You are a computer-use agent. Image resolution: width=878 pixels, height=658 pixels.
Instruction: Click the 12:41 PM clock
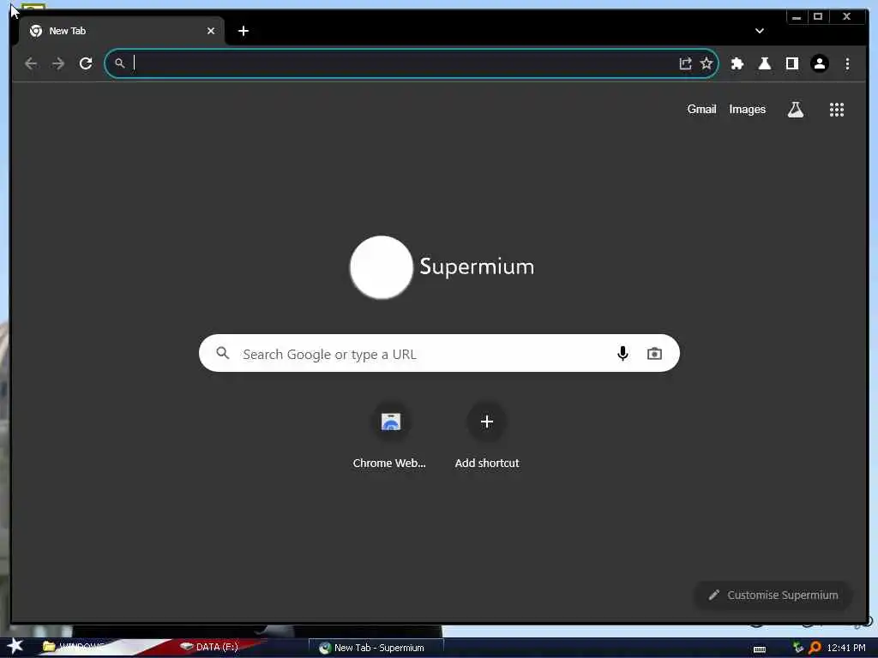coord(846,648)
